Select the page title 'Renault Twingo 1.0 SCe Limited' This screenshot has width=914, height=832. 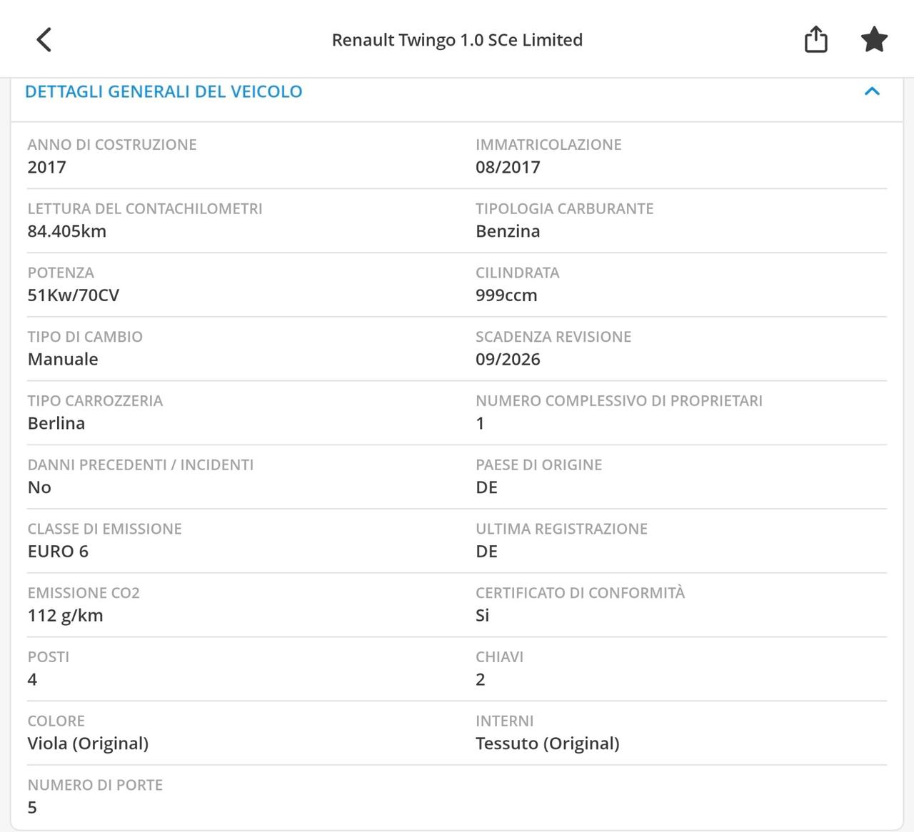[x=457, y=40]
